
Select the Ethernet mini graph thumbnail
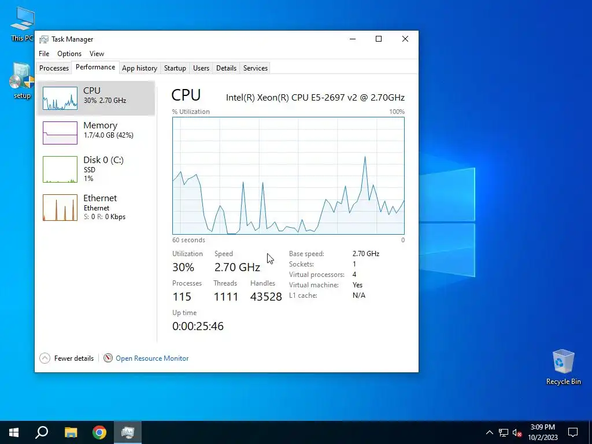pyautogui.click(x=60, y=208)
